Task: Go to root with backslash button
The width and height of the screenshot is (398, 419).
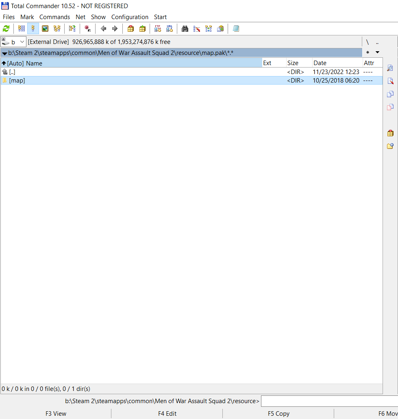Action: [368, 42]
